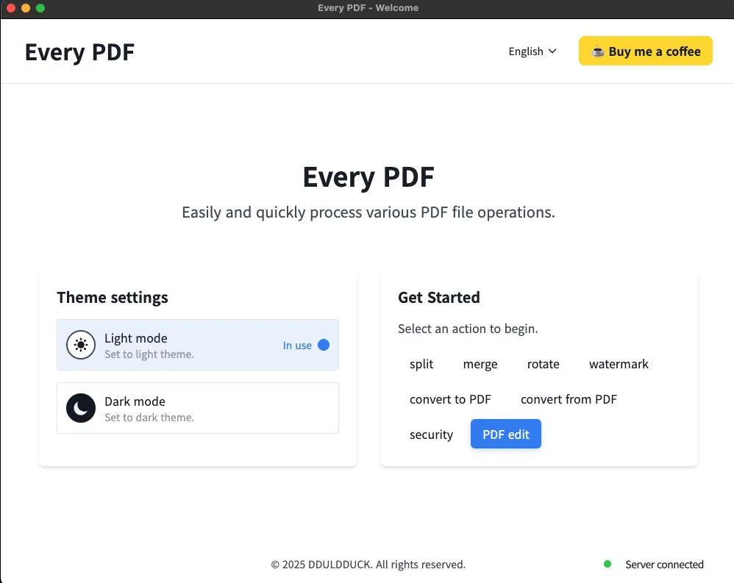Click the green server status dot
The image size is (734, 583).
click(607, 564)
